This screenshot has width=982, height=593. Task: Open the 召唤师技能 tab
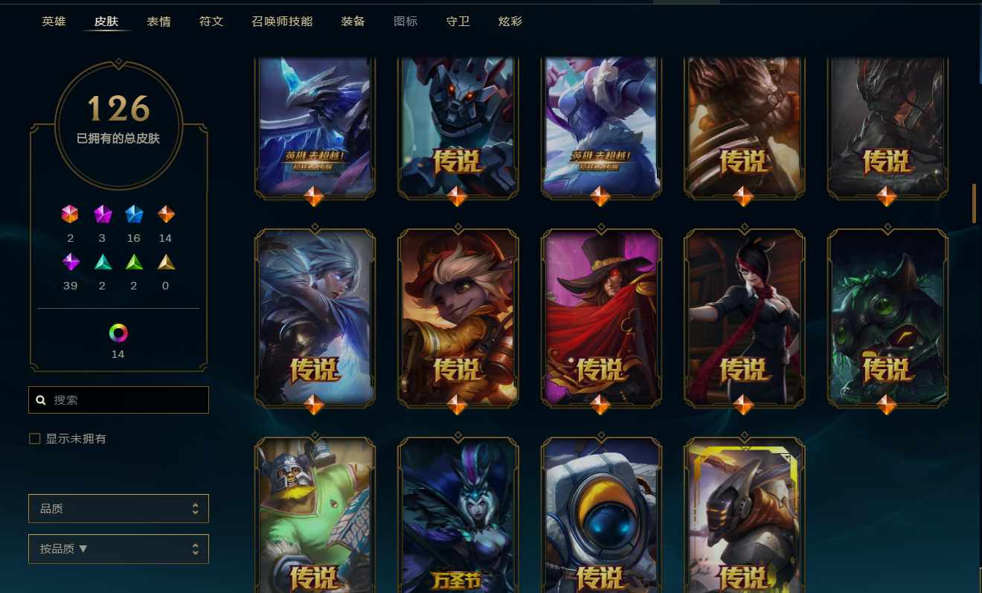coord(282,21)
